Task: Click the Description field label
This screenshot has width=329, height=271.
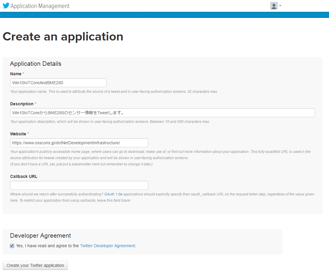Action: click(x=22, y=104)
